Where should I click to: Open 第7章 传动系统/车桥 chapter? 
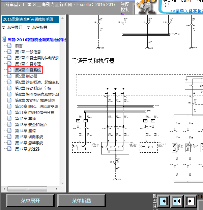pos(33,88)
